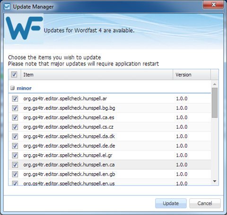
Task: Click the Item column header
Action: 97,75
